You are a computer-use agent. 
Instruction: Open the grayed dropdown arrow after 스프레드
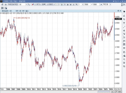(x=59, y=4)
